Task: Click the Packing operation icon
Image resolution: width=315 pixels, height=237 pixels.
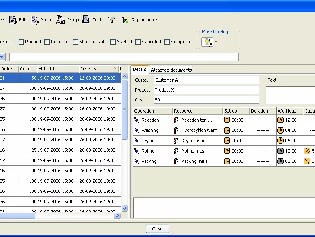Action: tap(137, 161)
